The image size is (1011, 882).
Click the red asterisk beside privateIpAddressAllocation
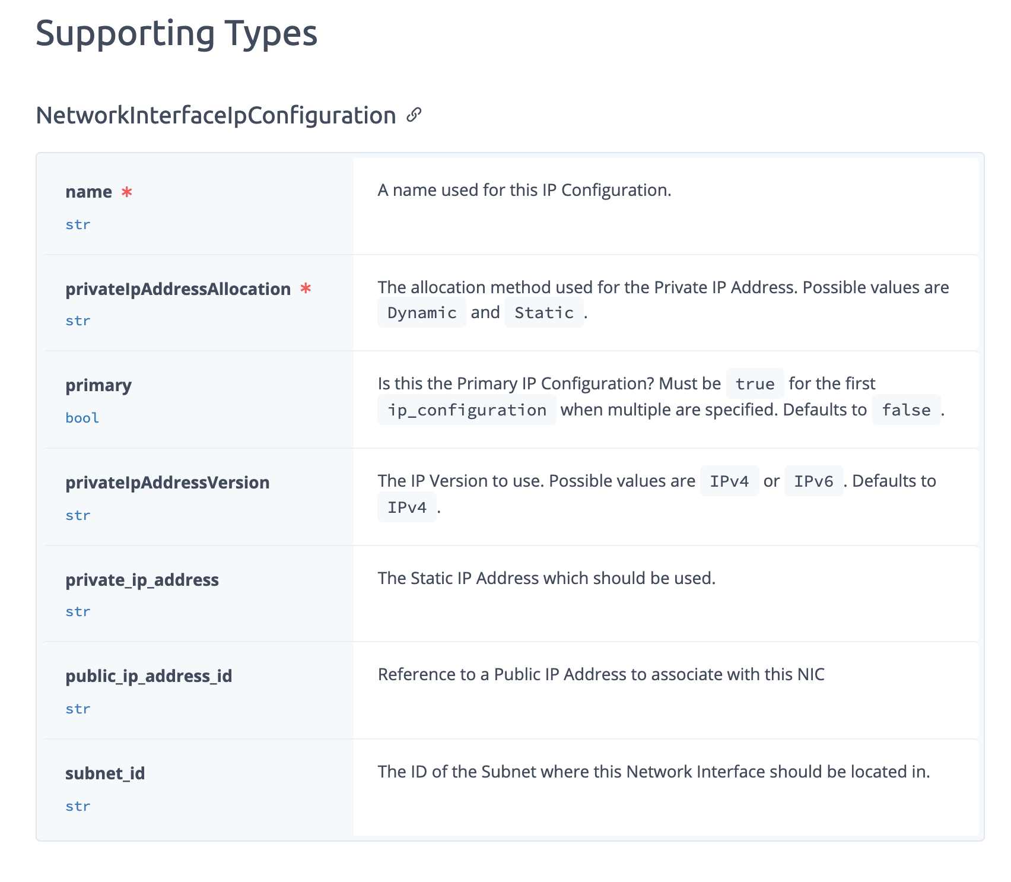click(306, 288)
